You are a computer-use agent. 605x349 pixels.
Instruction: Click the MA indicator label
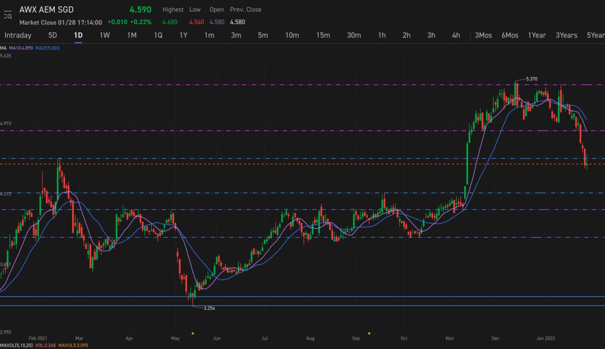tap(3, 48)
